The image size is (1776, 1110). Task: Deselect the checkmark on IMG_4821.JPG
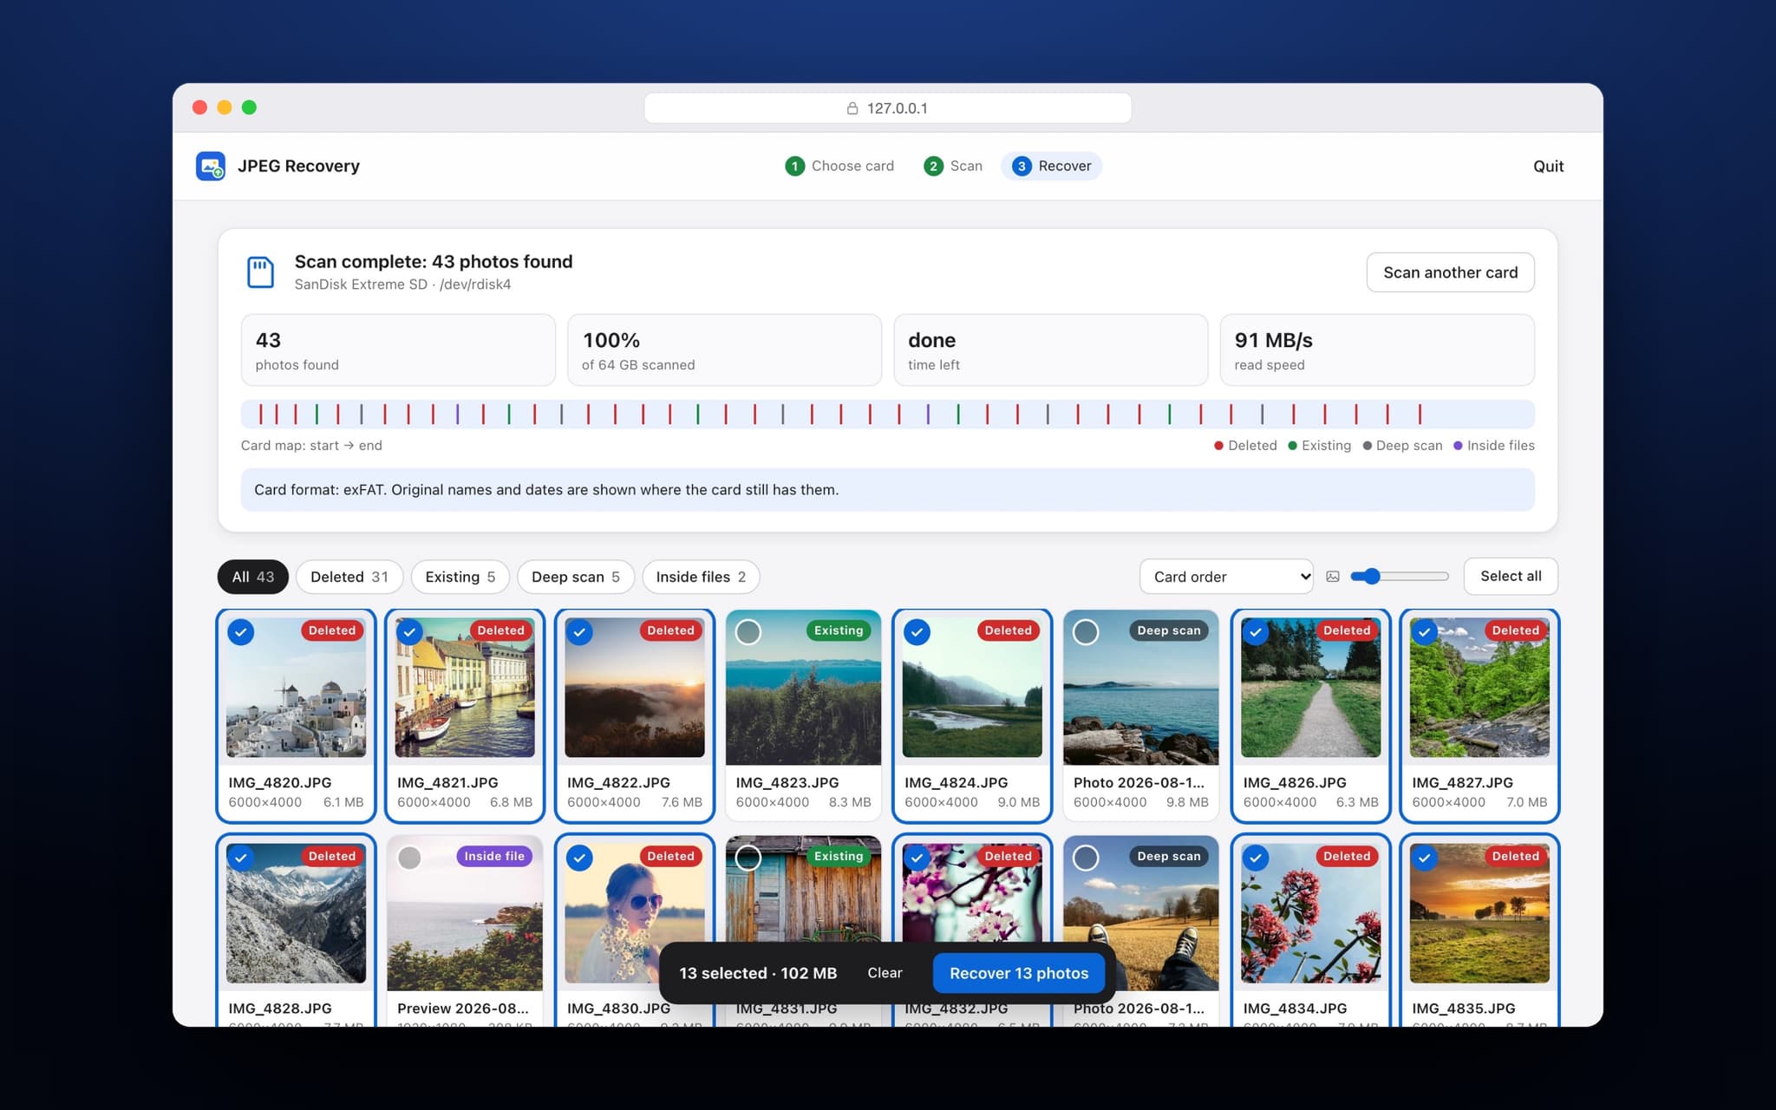pos(409,632)
